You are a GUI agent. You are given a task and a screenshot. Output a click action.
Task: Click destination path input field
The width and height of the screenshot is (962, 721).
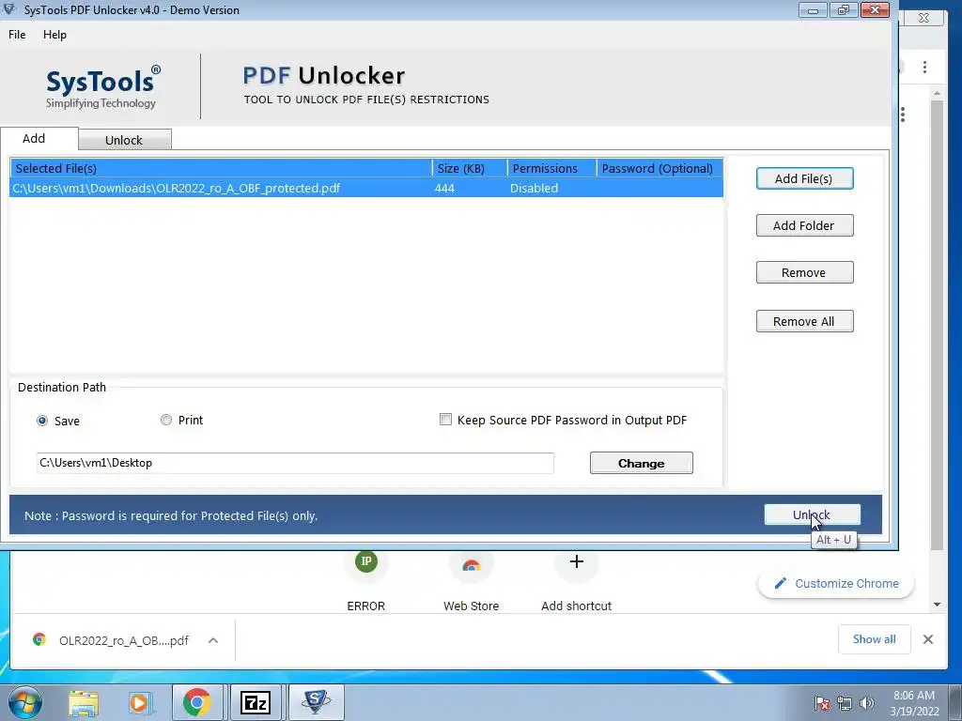pos(295,463)
